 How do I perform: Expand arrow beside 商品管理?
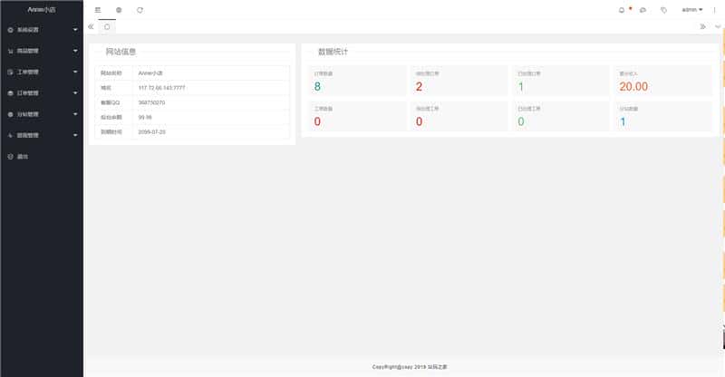[x=75, y=51]
